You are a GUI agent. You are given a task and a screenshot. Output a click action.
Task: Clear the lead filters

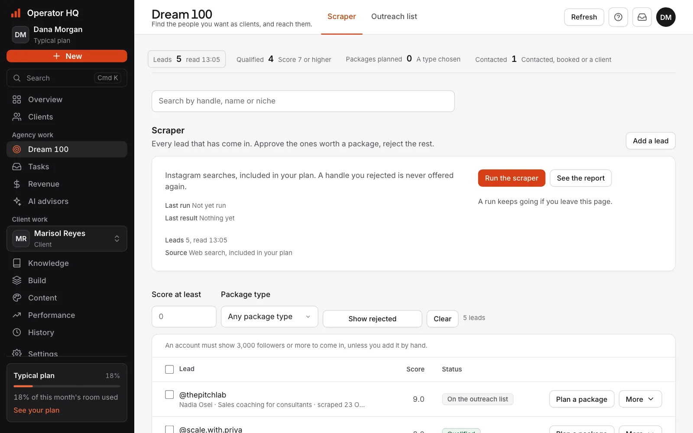[442, 319]
